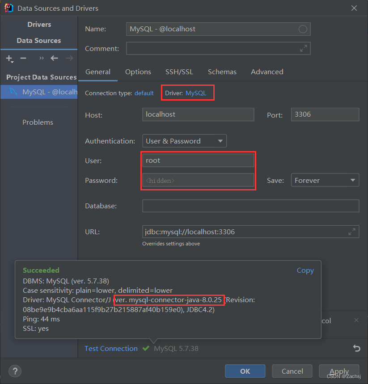Click the hidden Password field
368x384 pixels.
coord(198,180)
